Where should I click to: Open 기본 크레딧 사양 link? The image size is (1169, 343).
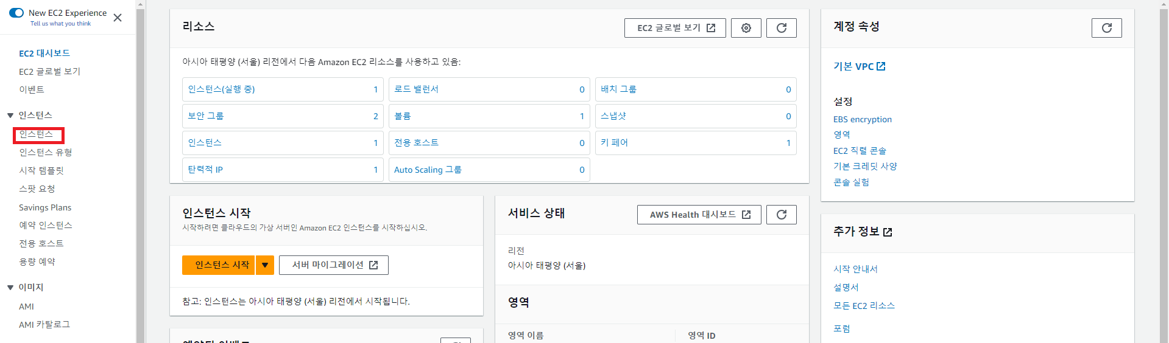coord(865,166)
